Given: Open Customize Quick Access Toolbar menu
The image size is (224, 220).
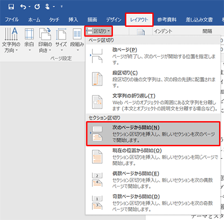Looking at the screenshot, I should pyautogui.click(x=61, y=6).
